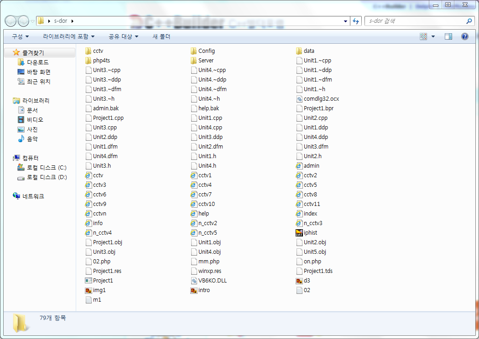The height and width of the screenshot is (339, 479).
Task: Select 로컬 디스크 (C:) in navigation pane
Action: (x=47, y=168)
